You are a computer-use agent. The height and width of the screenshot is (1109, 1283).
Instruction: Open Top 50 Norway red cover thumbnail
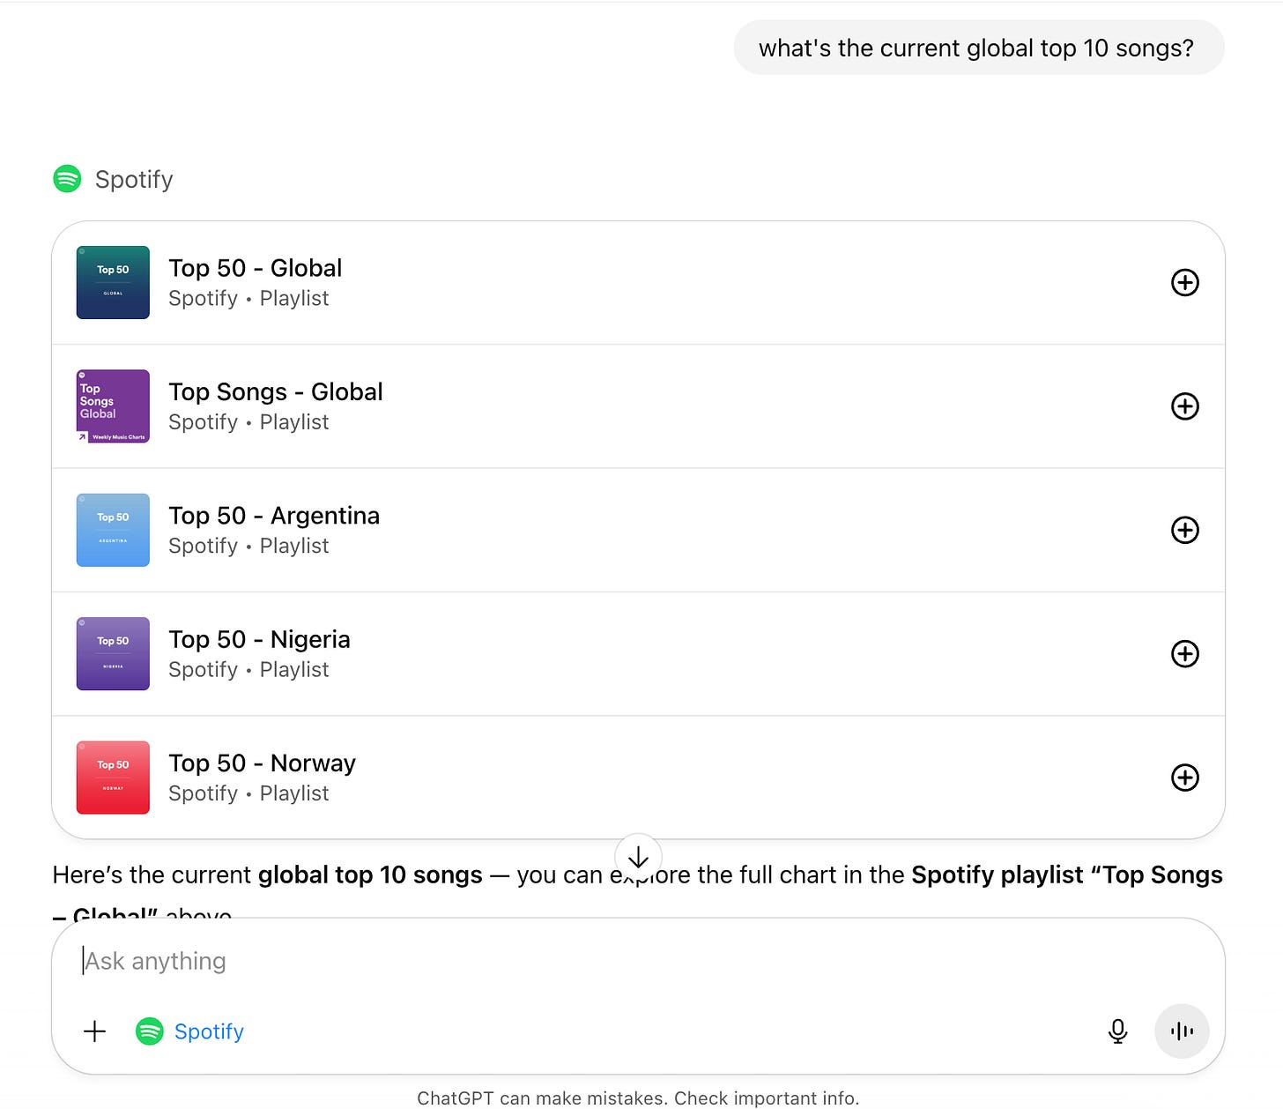tap(113, 778)
